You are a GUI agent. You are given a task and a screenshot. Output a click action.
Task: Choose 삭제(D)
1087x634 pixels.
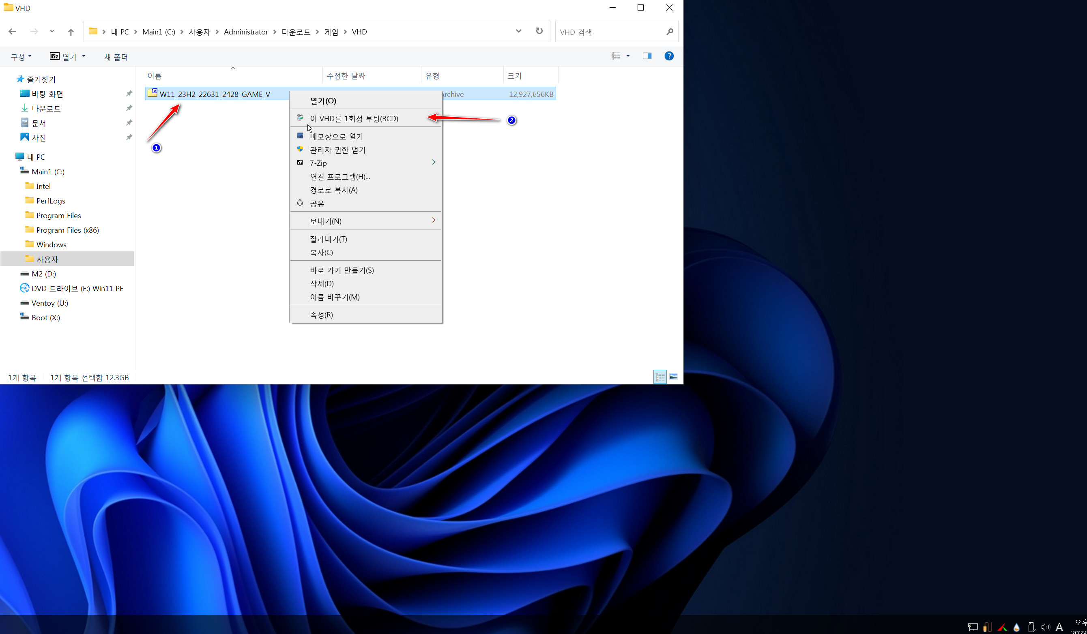click(x=366, y=283)
